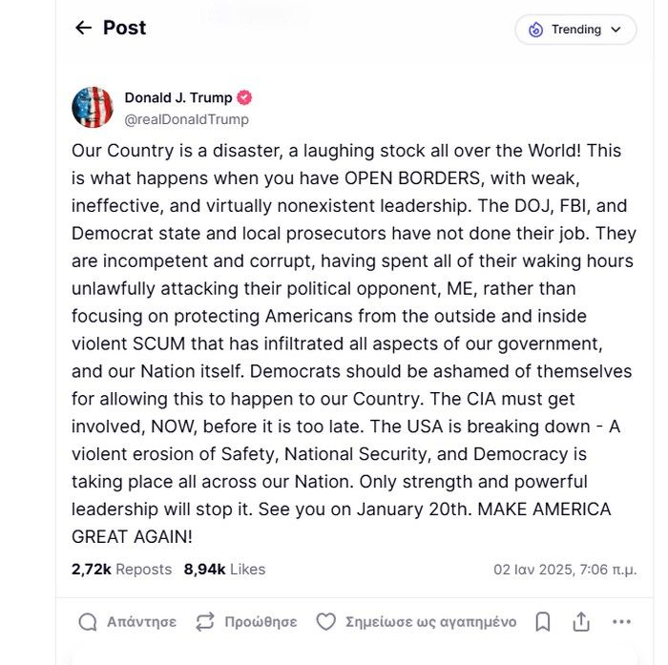Click the flame icon in Trending

click(535, 30)
